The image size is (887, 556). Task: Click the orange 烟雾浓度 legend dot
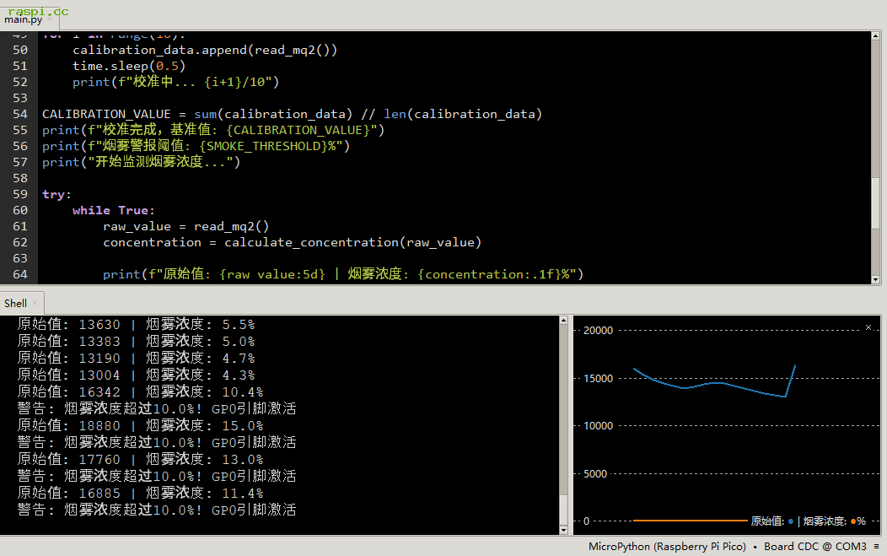(x=853, y=521)
